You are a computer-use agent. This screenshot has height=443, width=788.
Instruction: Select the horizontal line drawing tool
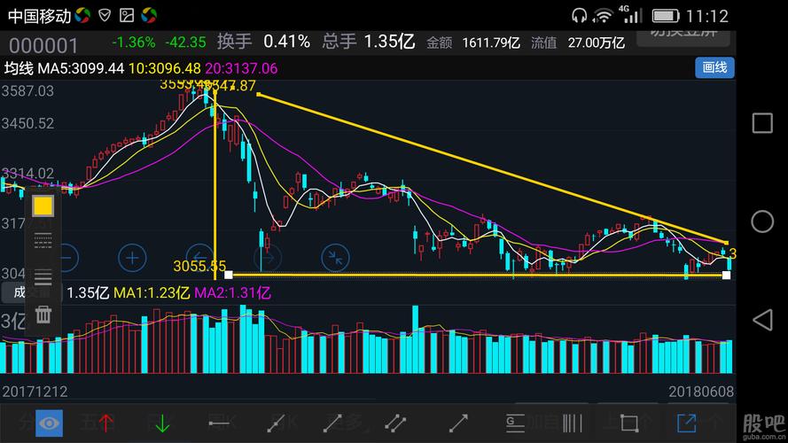pyautogui.click(x=220, y=424)
